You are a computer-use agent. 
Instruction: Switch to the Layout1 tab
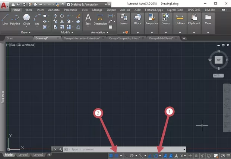pyautogui.click(x=23, y=155)
